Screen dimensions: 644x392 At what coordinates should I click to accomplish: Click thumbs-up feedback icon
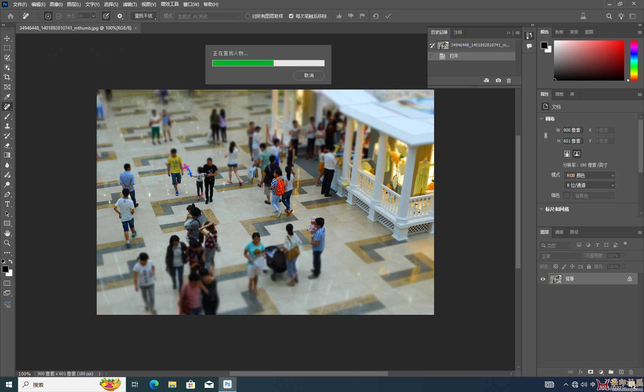click(x=339, y=16)
